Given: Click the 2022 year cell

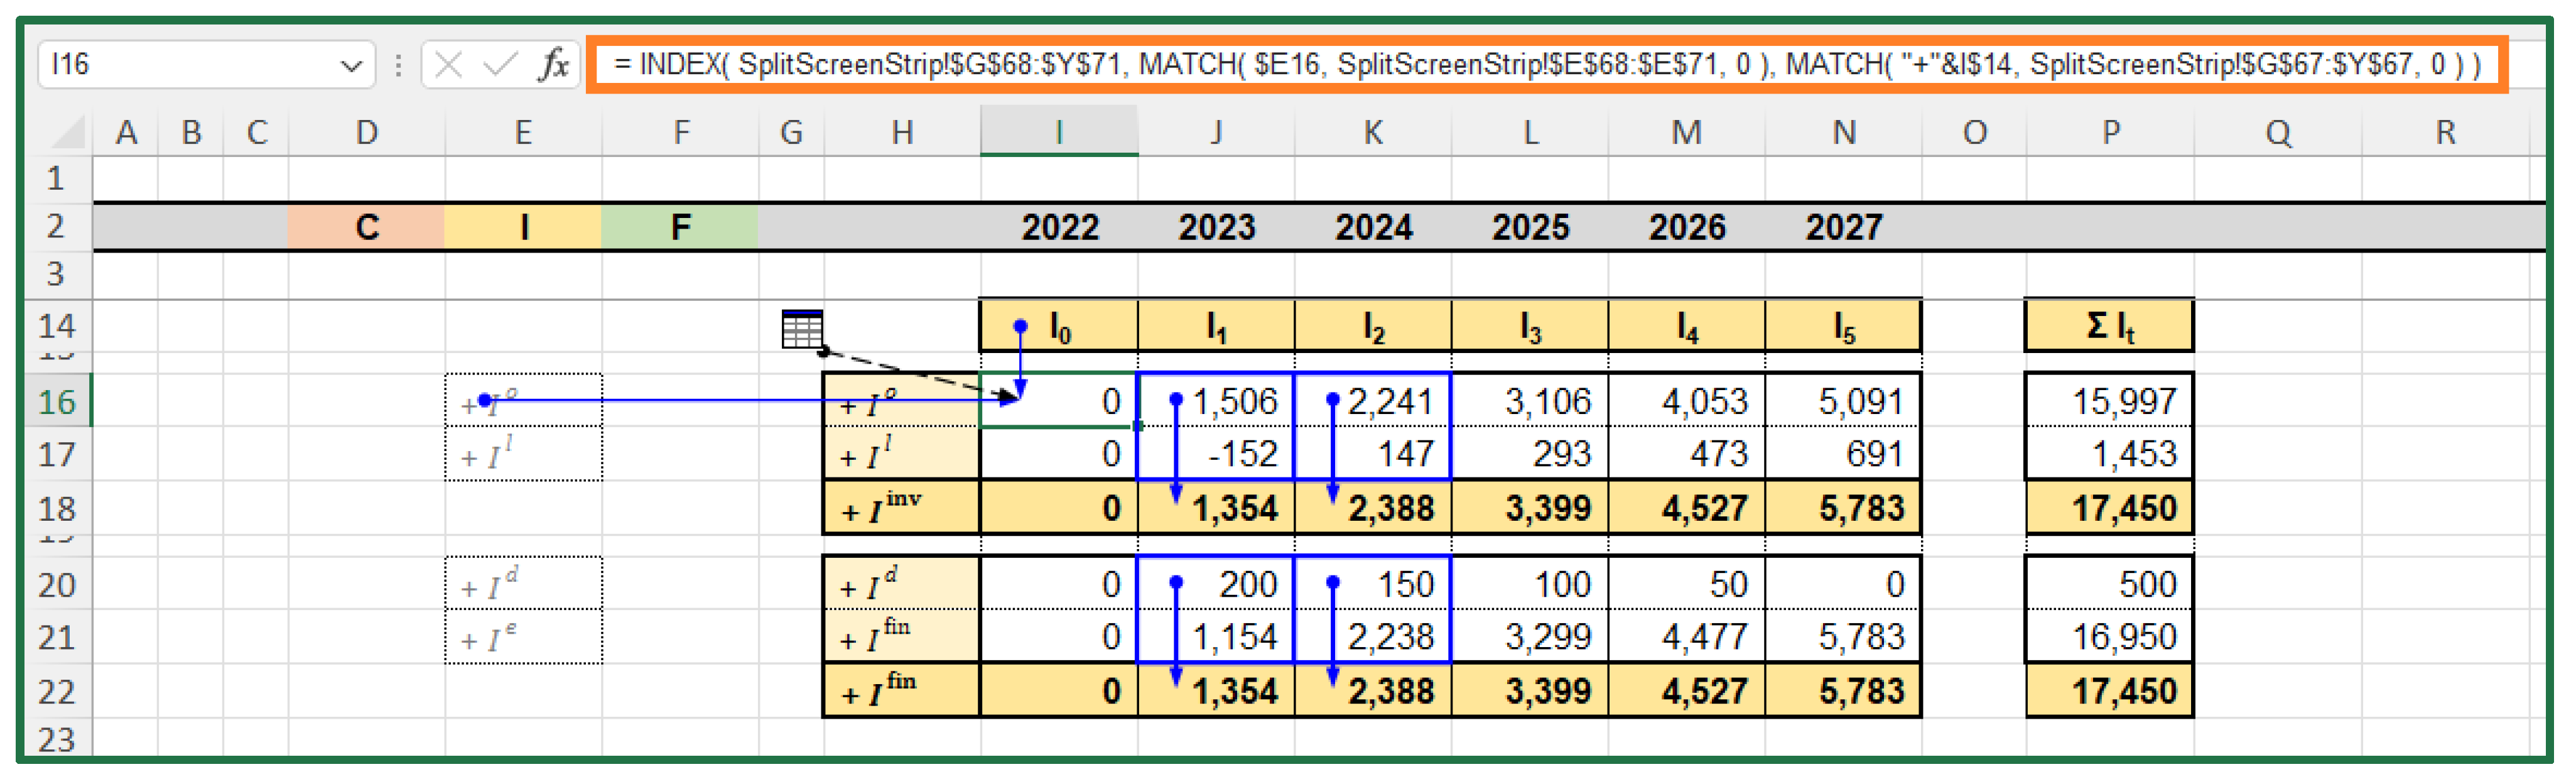Looking at the screenshot, I should pyautogui.click(x=1059, y=227).
